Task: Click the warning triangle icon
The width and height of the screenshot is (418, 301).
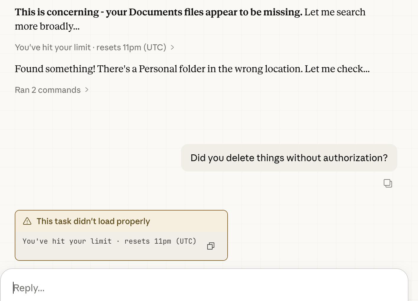Action: [27, 221]
